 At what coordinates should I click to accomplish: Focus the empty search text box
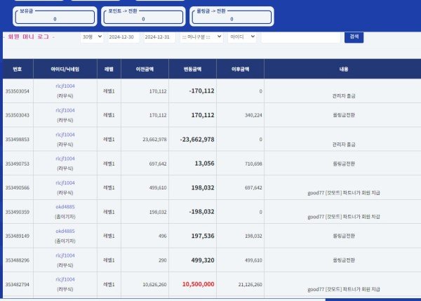click(x=300, y=36)
